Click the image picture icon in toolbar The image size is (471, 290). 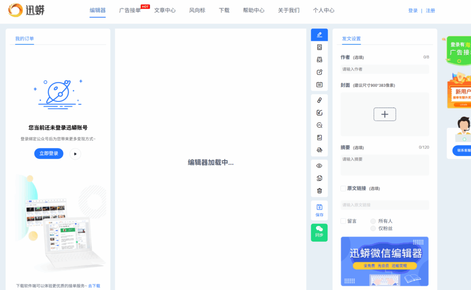319,137
